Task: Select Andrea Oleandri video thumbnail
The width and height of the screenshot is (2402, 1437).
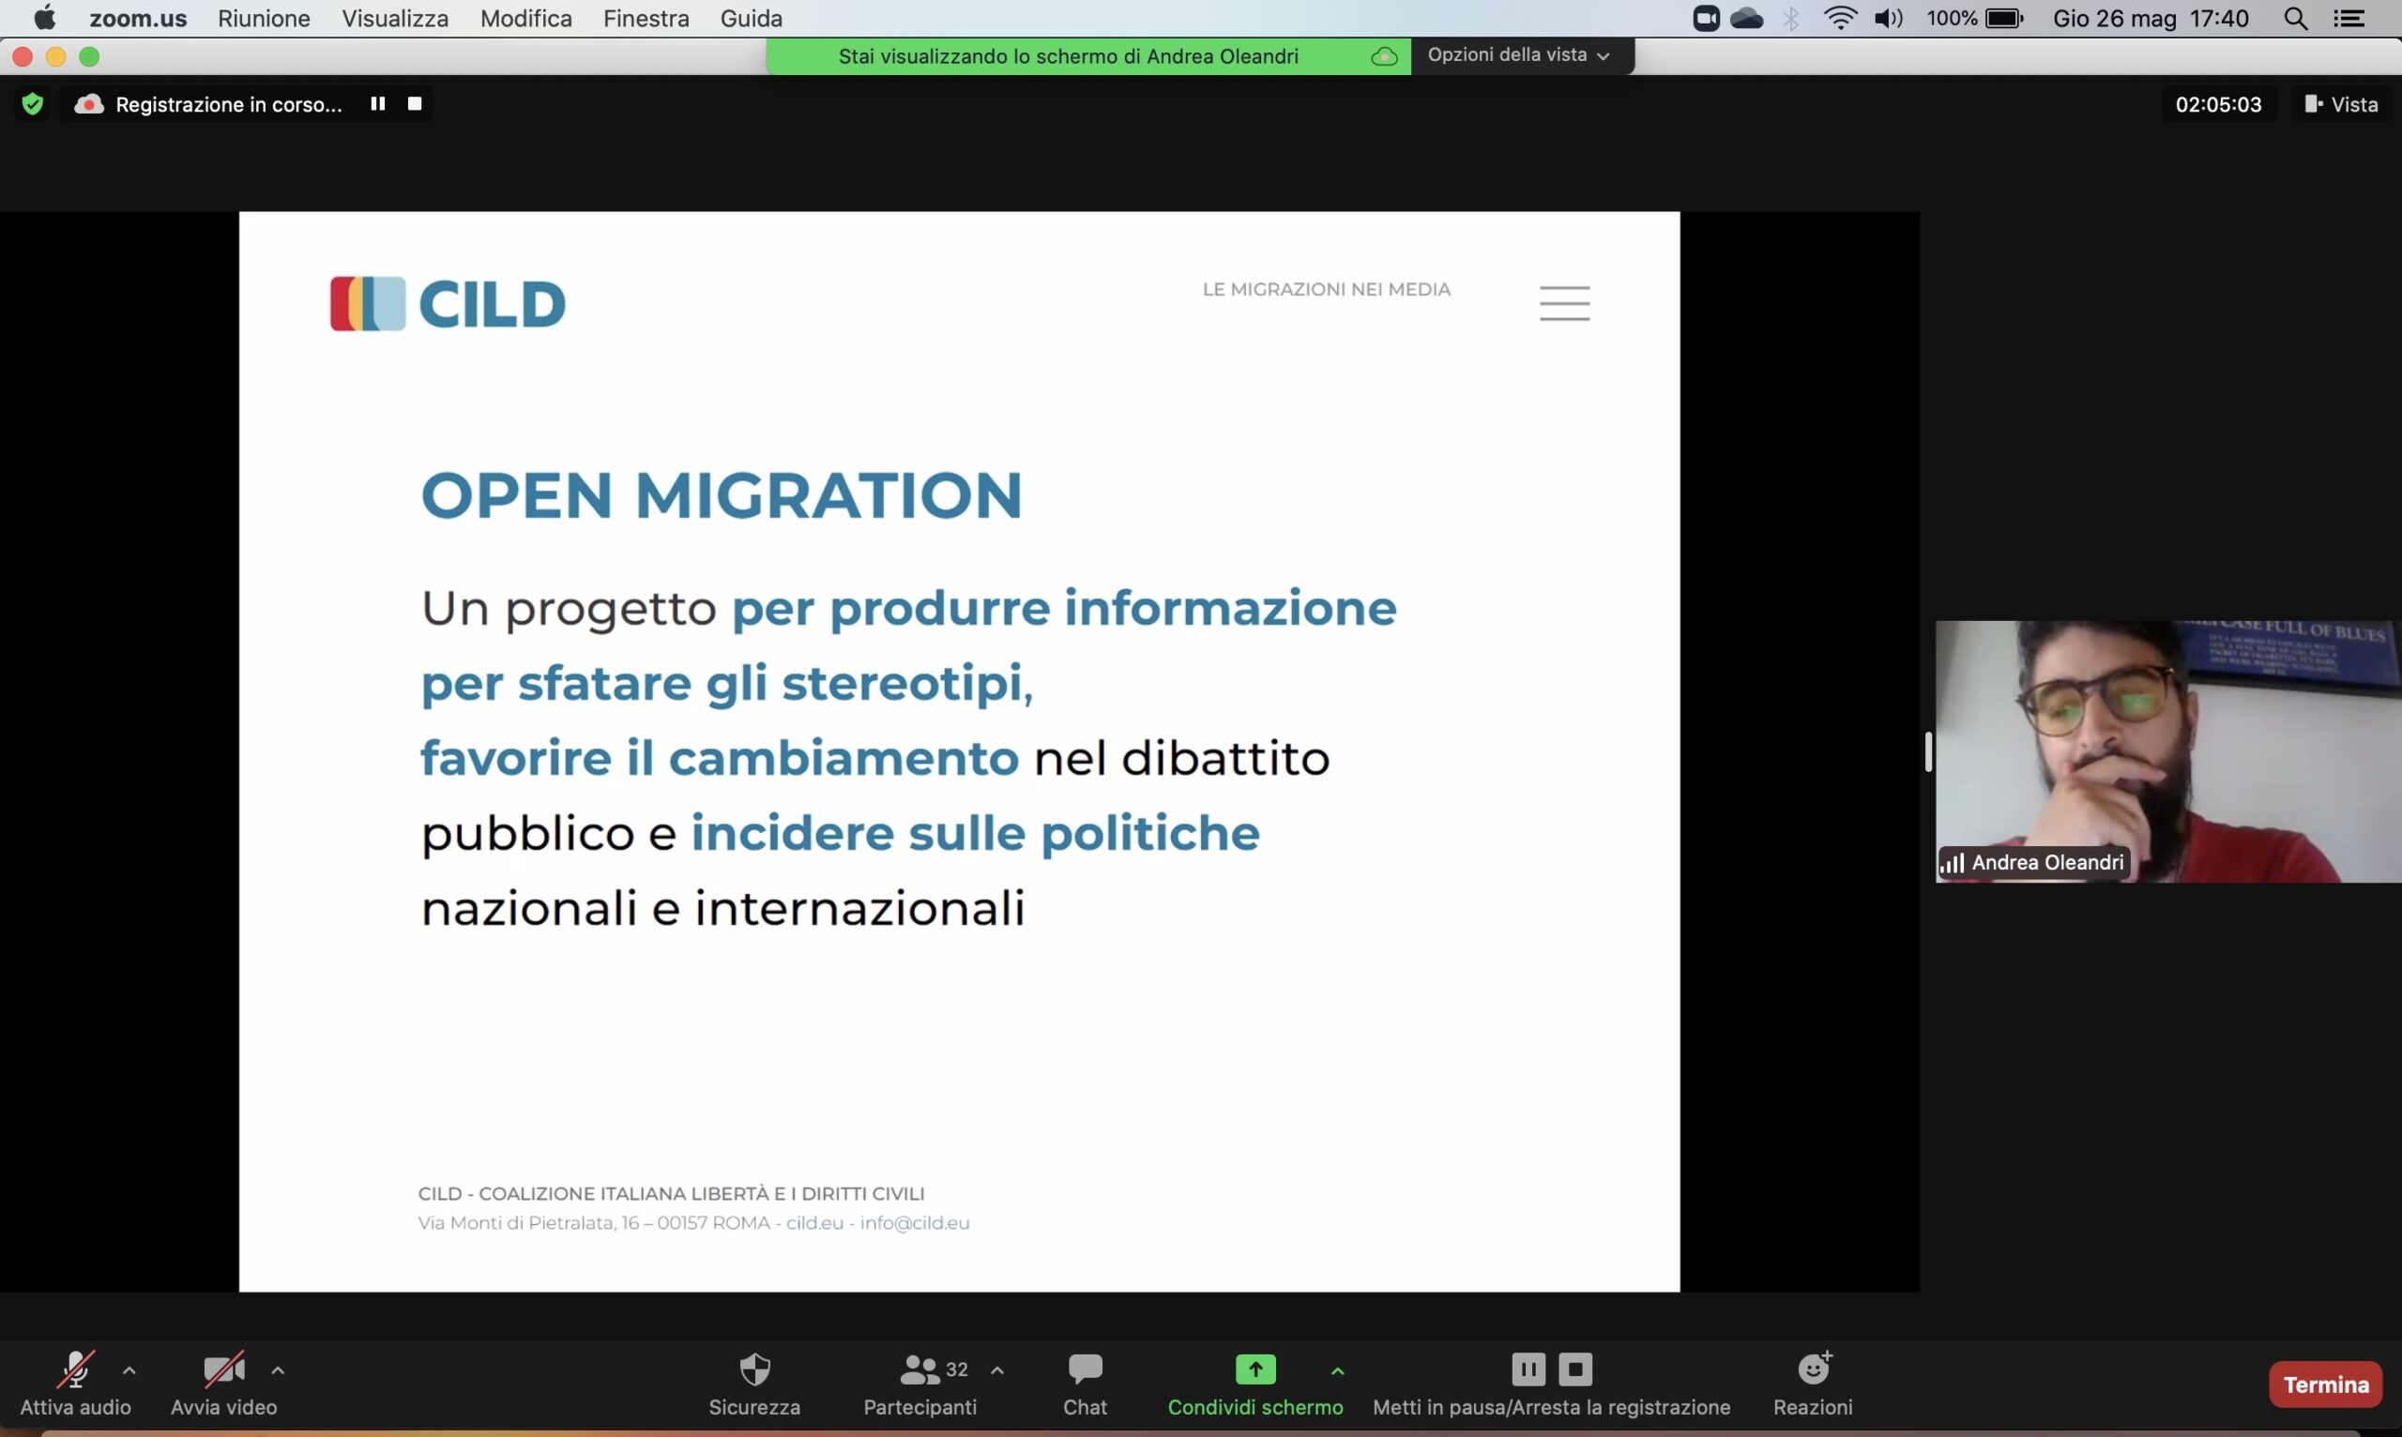Action: coord(2167,751)
